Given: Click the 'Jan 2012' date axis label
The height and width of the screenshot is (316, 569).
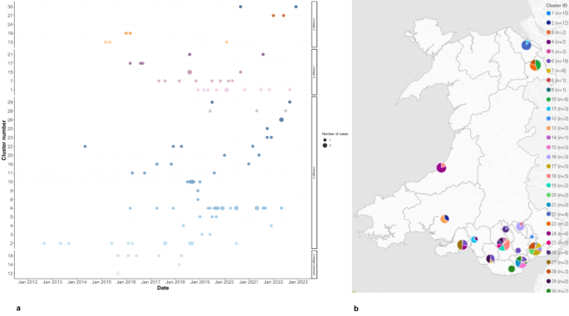Looking at the screenshot, I should [27, 282].
